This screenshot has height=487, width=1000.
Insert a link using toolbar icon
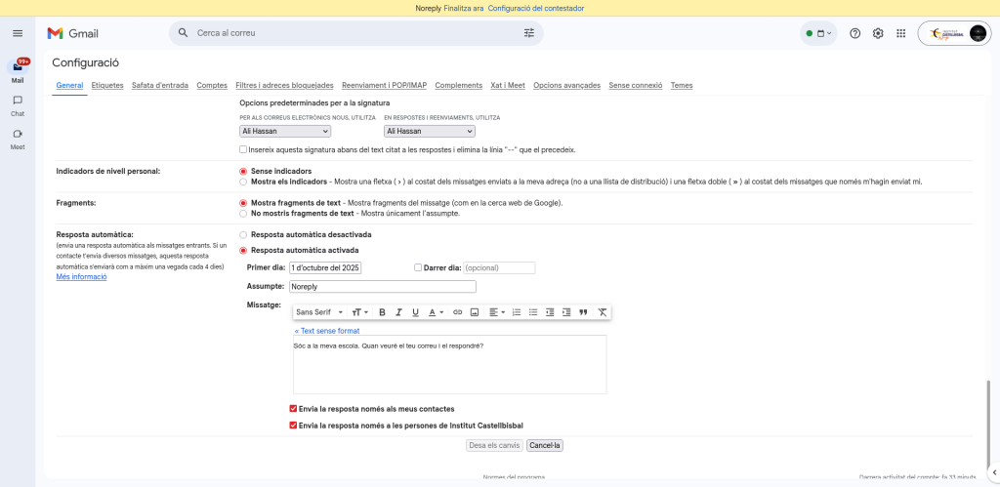(x=457, y=312)
